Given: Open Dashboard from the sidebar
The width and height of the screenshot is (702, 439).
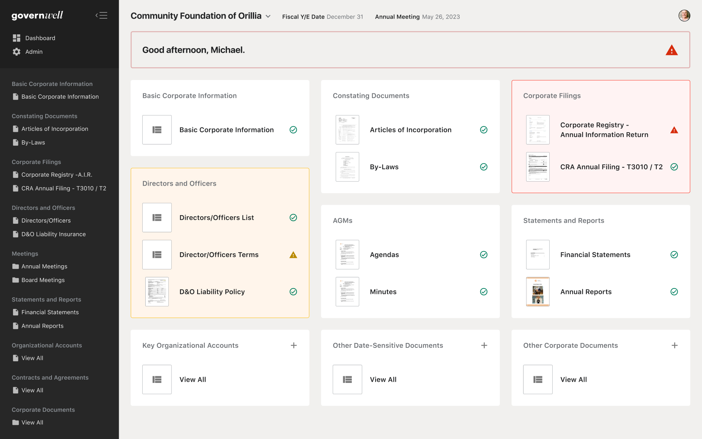Looking at the screenshot, I should coord(40,38).
